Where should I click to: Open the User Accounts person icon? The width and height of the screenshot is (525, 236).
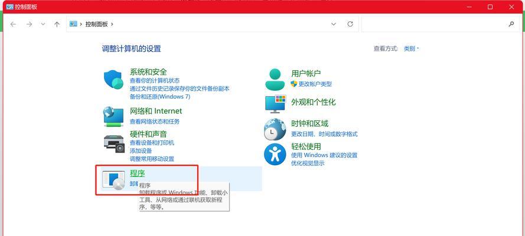click(x=275, y=79)
